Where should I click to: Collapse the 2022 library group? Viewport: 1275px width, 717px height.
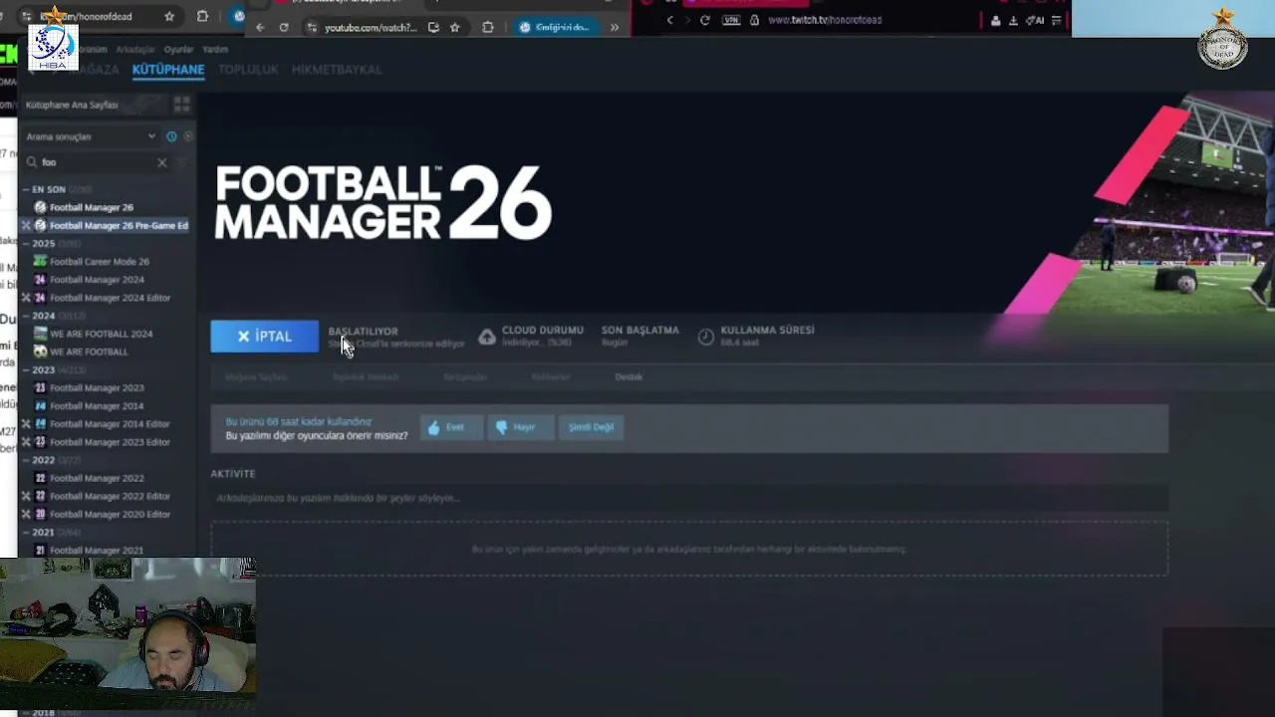pyautogui.click(x=27, y=460)
